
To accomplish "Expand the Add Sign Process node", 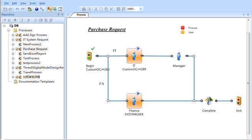I will [x=13, y=35].
